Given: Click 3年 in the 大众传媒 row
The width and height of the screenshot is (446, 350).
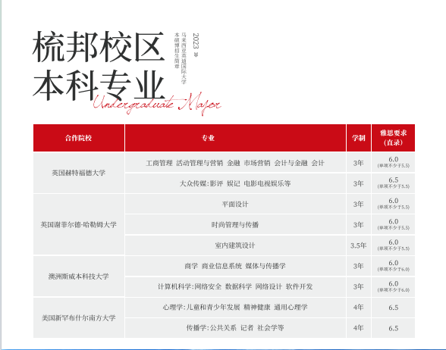Looking at the screenshot, I should tap(358, 184).
